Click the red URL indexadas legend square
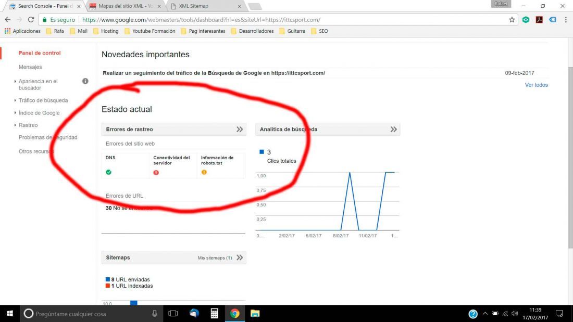The height and width of the screenshot is (322, 573). (x=107, y=286)
